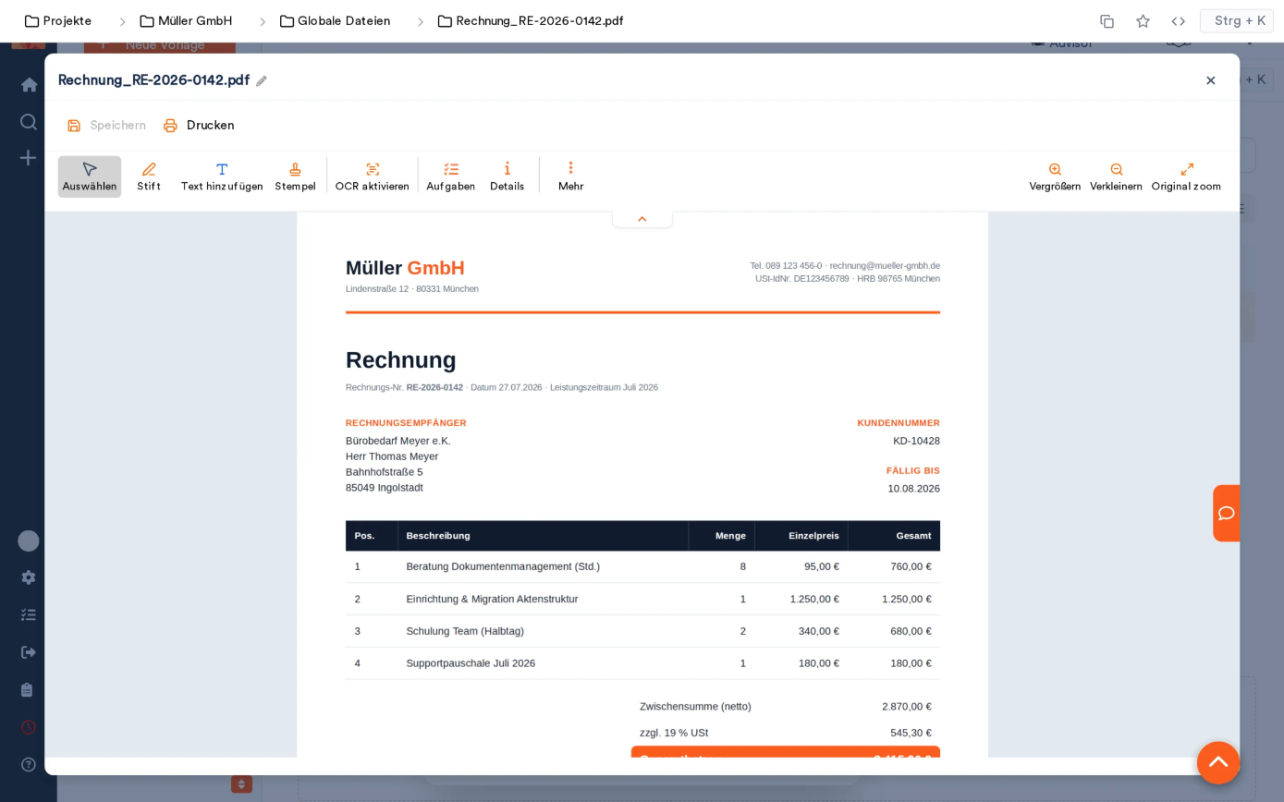
Task: Zoom out with Verkleinern
Action: click(x=1116, y=176)
